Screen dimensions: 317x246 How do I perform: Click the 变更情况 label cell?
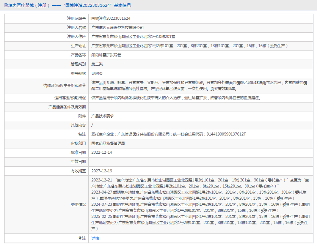tap(47, 205)
